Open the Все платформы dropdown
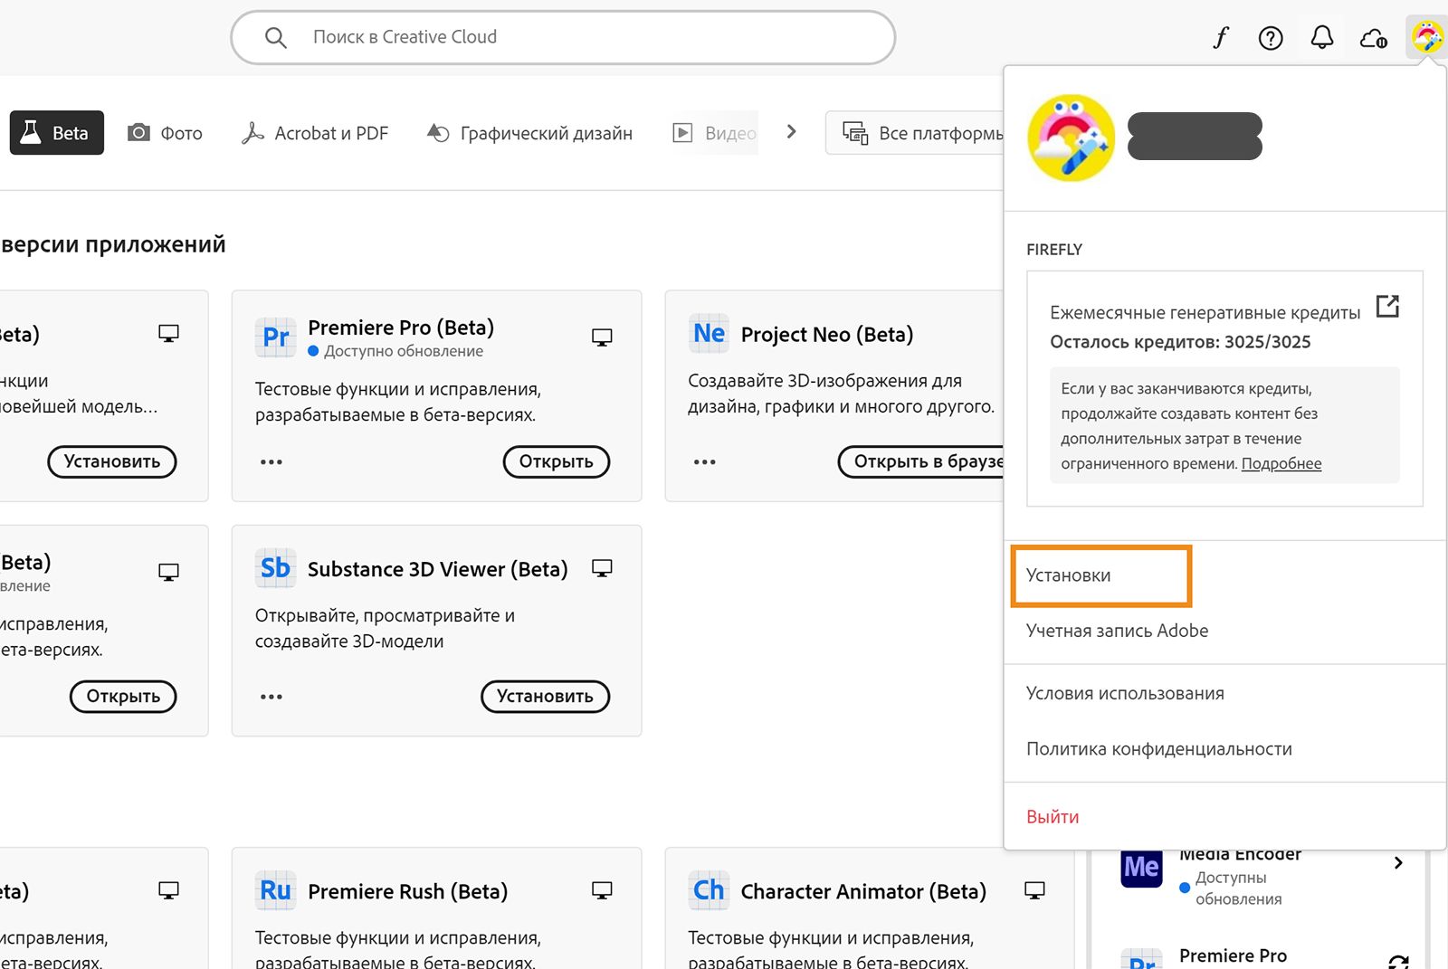The image size is (1448, 969). 916,133
